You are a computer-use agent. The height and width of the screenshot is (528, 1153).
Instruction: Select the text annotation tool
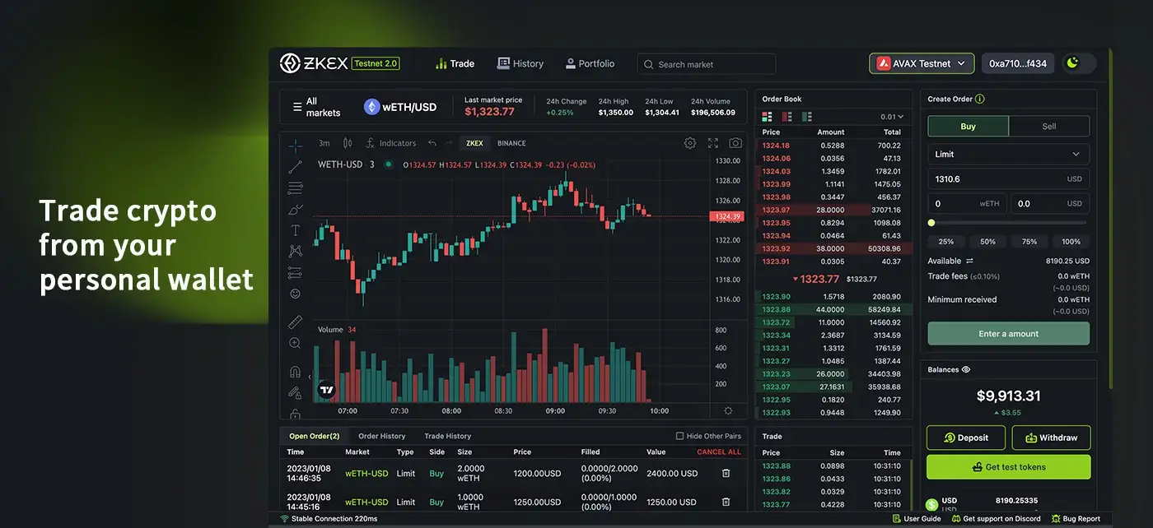tap(295, 230)
